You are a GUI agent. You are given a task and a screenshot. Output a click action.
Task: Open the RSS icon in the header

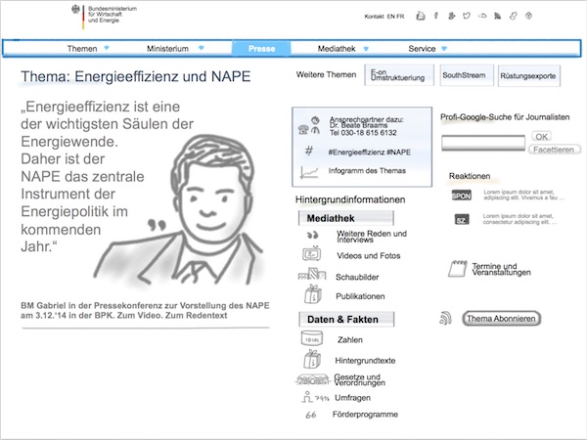coord(498,16)
